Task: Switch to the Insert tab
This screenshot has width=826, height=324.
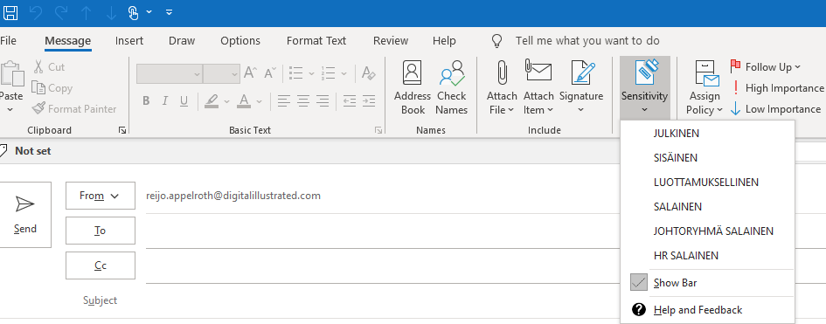Action: 129,40
